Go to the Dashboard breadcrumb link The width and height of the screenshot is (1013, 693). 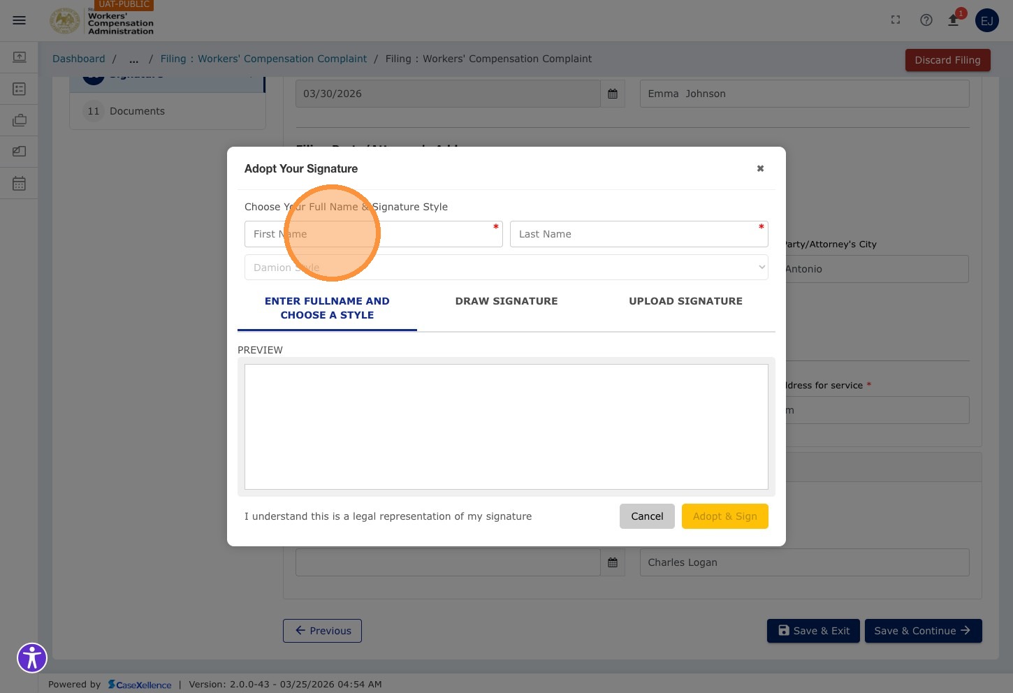[x=79, y=59]
